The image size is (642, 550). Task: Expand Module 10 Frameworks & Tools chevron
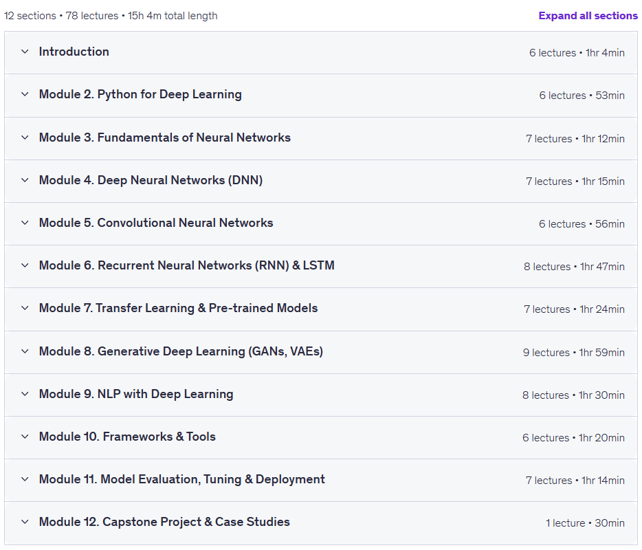[25, 437]
